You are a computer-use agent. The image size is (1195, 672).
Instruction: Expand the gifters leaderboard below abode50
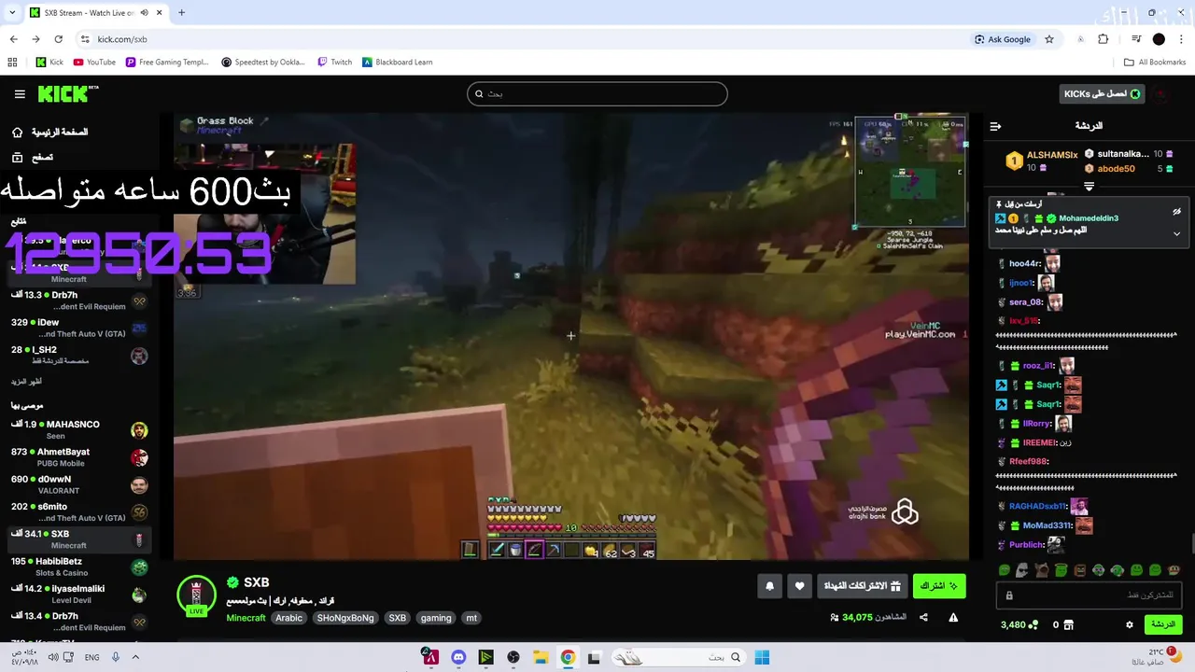1089,187
